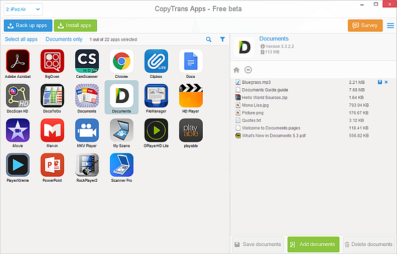The image size is (397, 254).
Task: Click the Documents title link in details
Action: 274,39
